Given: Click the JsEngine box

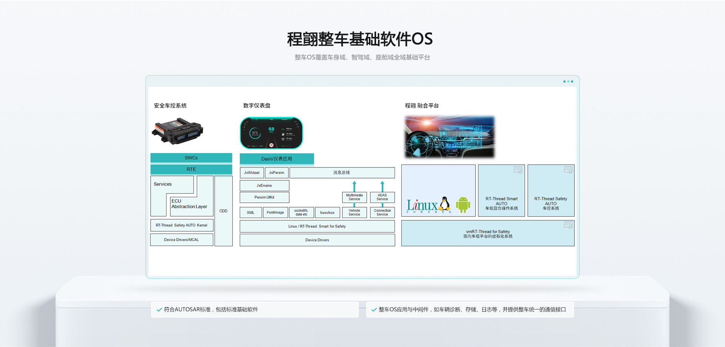Looking at the screenshot, I should tap(264, 186).
